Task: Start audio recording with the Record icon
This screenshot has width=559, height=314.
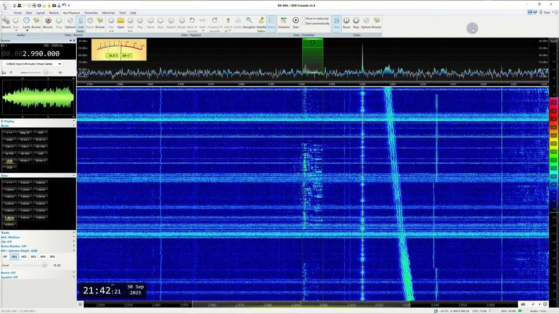Action: 6,23
